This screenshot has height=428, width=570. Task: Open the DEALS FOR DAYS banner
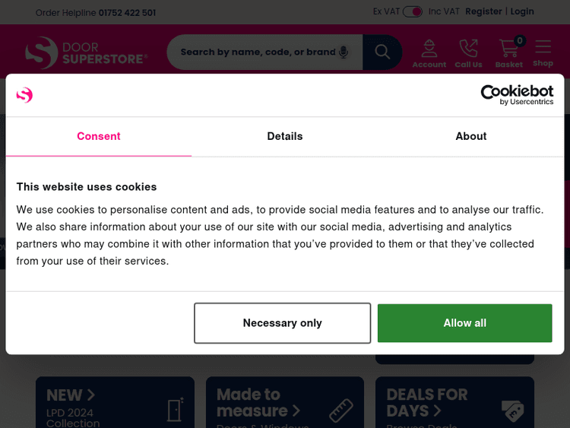tap(454, 404)
